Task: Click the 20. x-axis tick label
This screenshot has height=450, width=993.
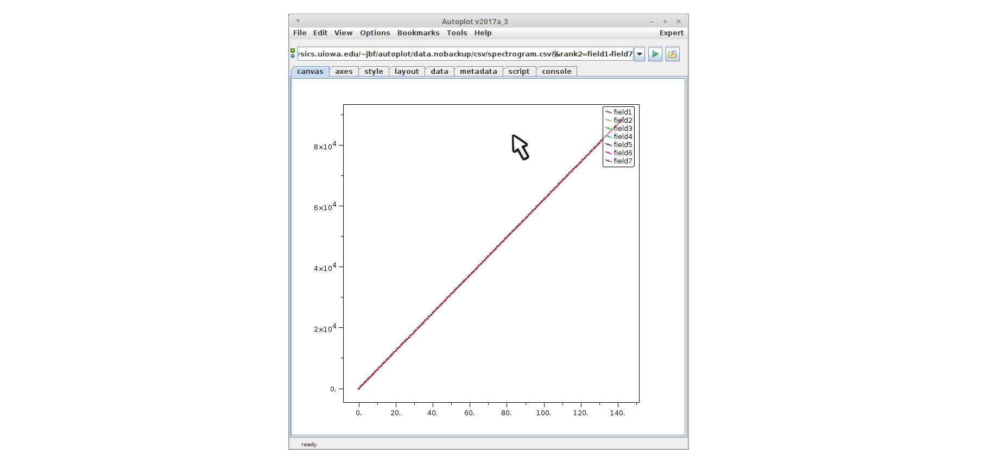Action: coord(395,413)
